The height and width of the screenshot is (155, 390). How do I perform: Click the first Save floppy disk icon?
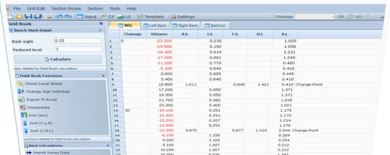point(28,17)
